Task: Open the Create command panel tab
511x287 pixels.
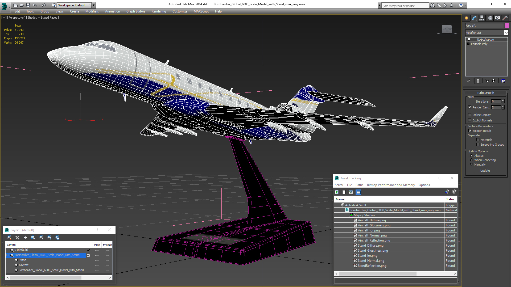Action: pyautogui.click(x=466, y=18)
